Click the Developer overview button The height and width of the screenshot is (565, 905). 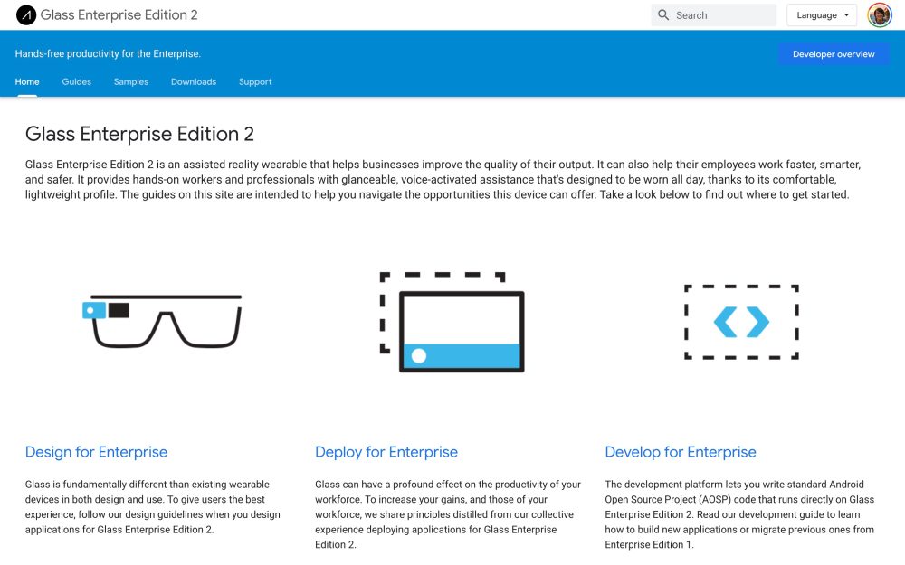[x=834, y=54]
